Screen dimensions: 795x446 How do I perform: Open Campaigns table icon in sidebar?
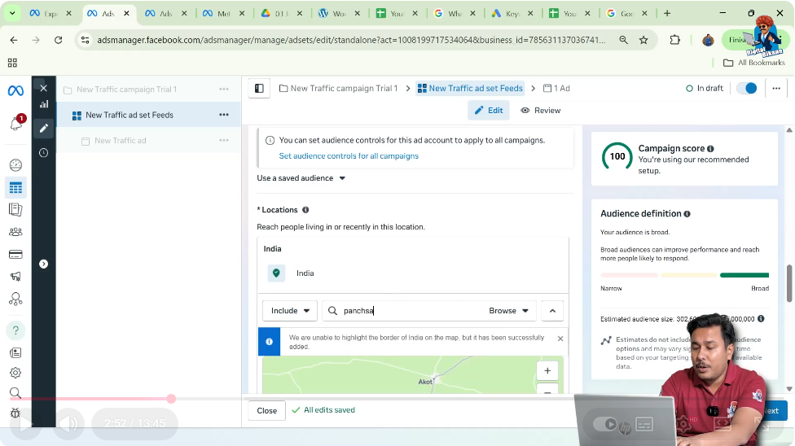pyautogui.click(x=15, y=187)
